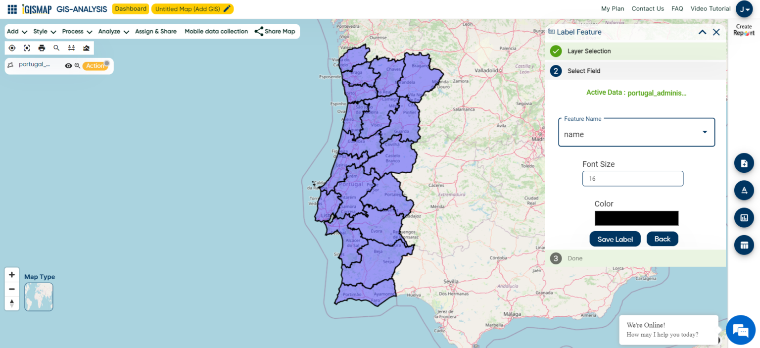Click the add document icon in right sidebar
Viewport: 760px width, 348px height.
(x=744, y=162)
